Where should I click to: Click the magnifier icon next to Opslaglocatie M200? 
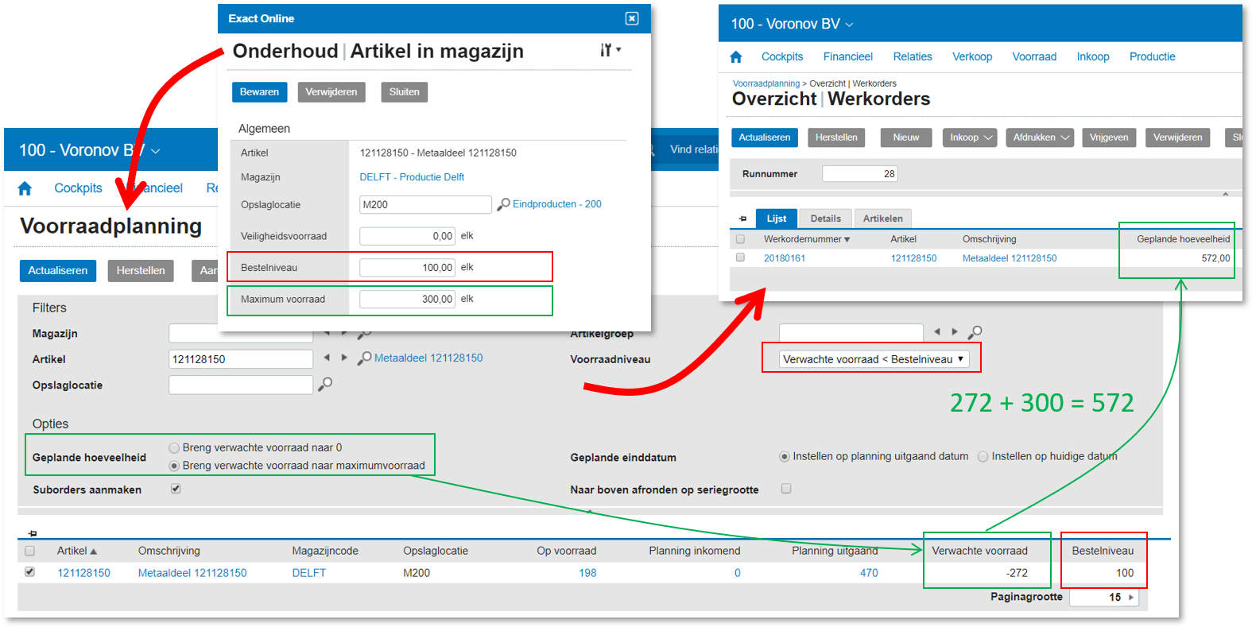[x=503, y=204]
